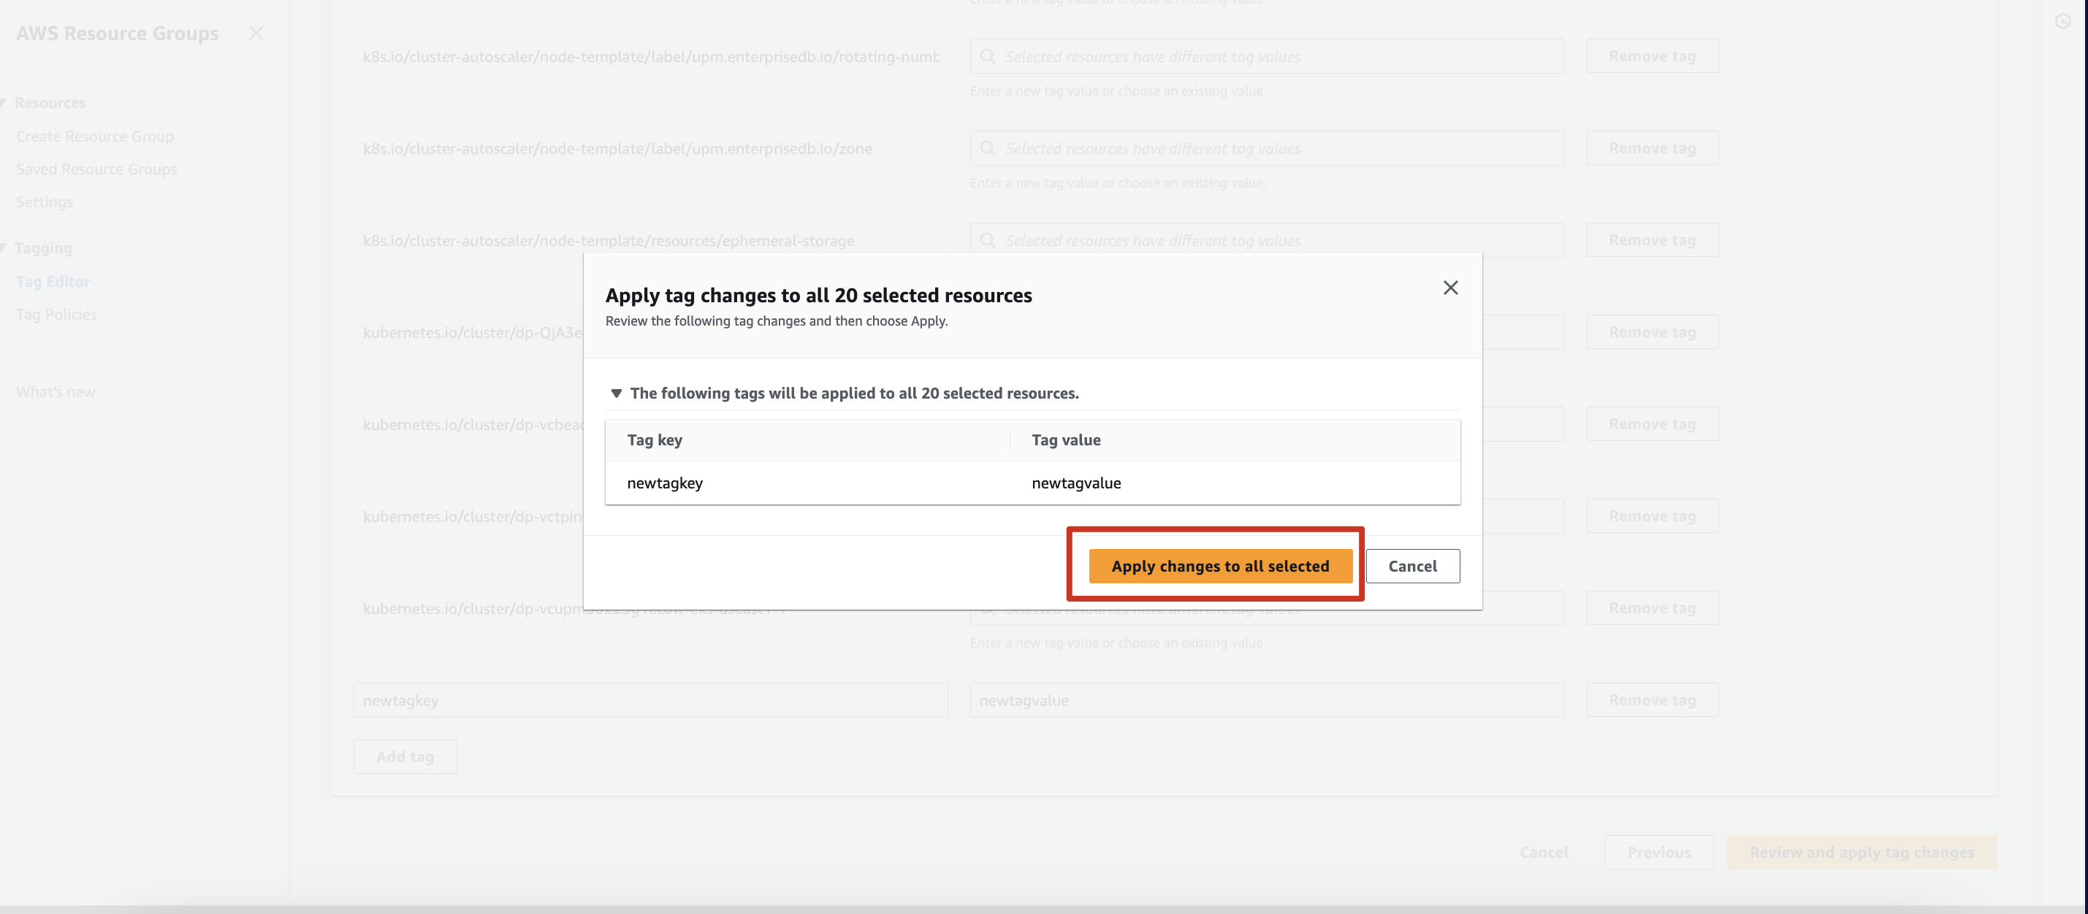Screen dimensions: 2088x914
Task: Click search icon in ephemeral-storage value field
Action: pyautogui.click(x=987, y=241)
